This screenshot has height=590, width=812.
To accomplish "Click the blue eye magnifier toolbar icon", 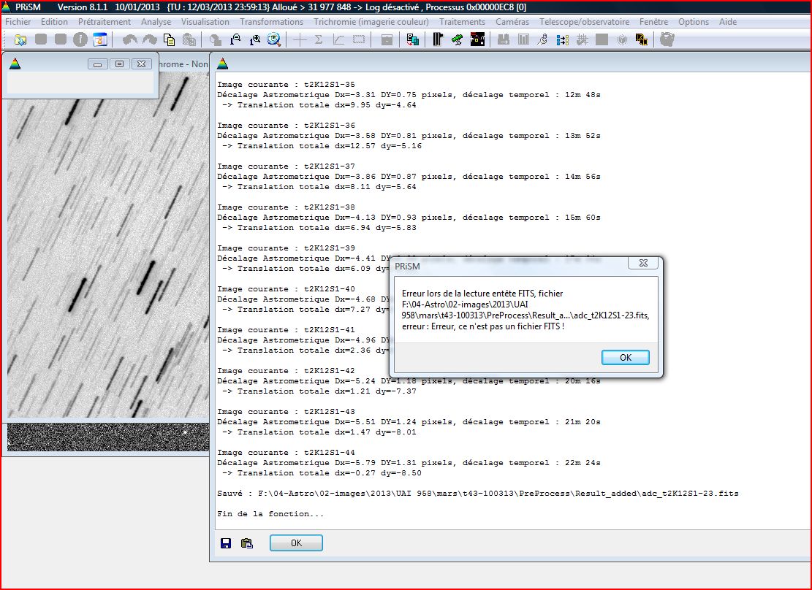I will [x=274, y=39].
